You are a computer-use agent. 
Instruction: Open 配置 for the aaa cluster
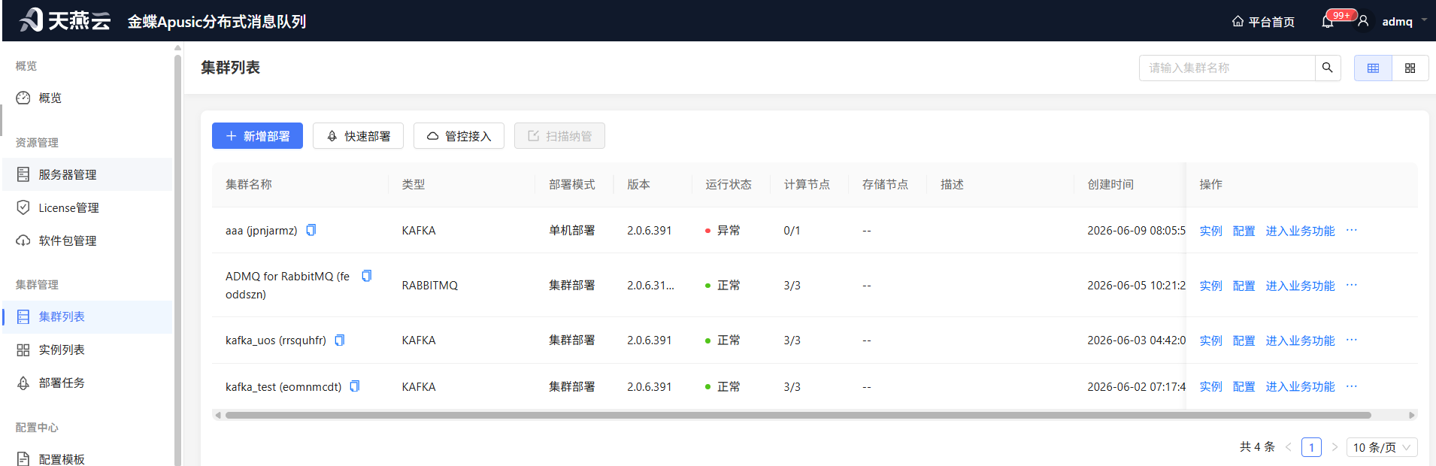[x=1244, y=231]
